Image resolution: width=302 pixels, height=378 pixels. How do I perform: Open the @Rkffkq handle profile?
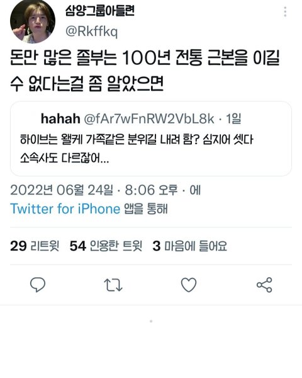91,31
